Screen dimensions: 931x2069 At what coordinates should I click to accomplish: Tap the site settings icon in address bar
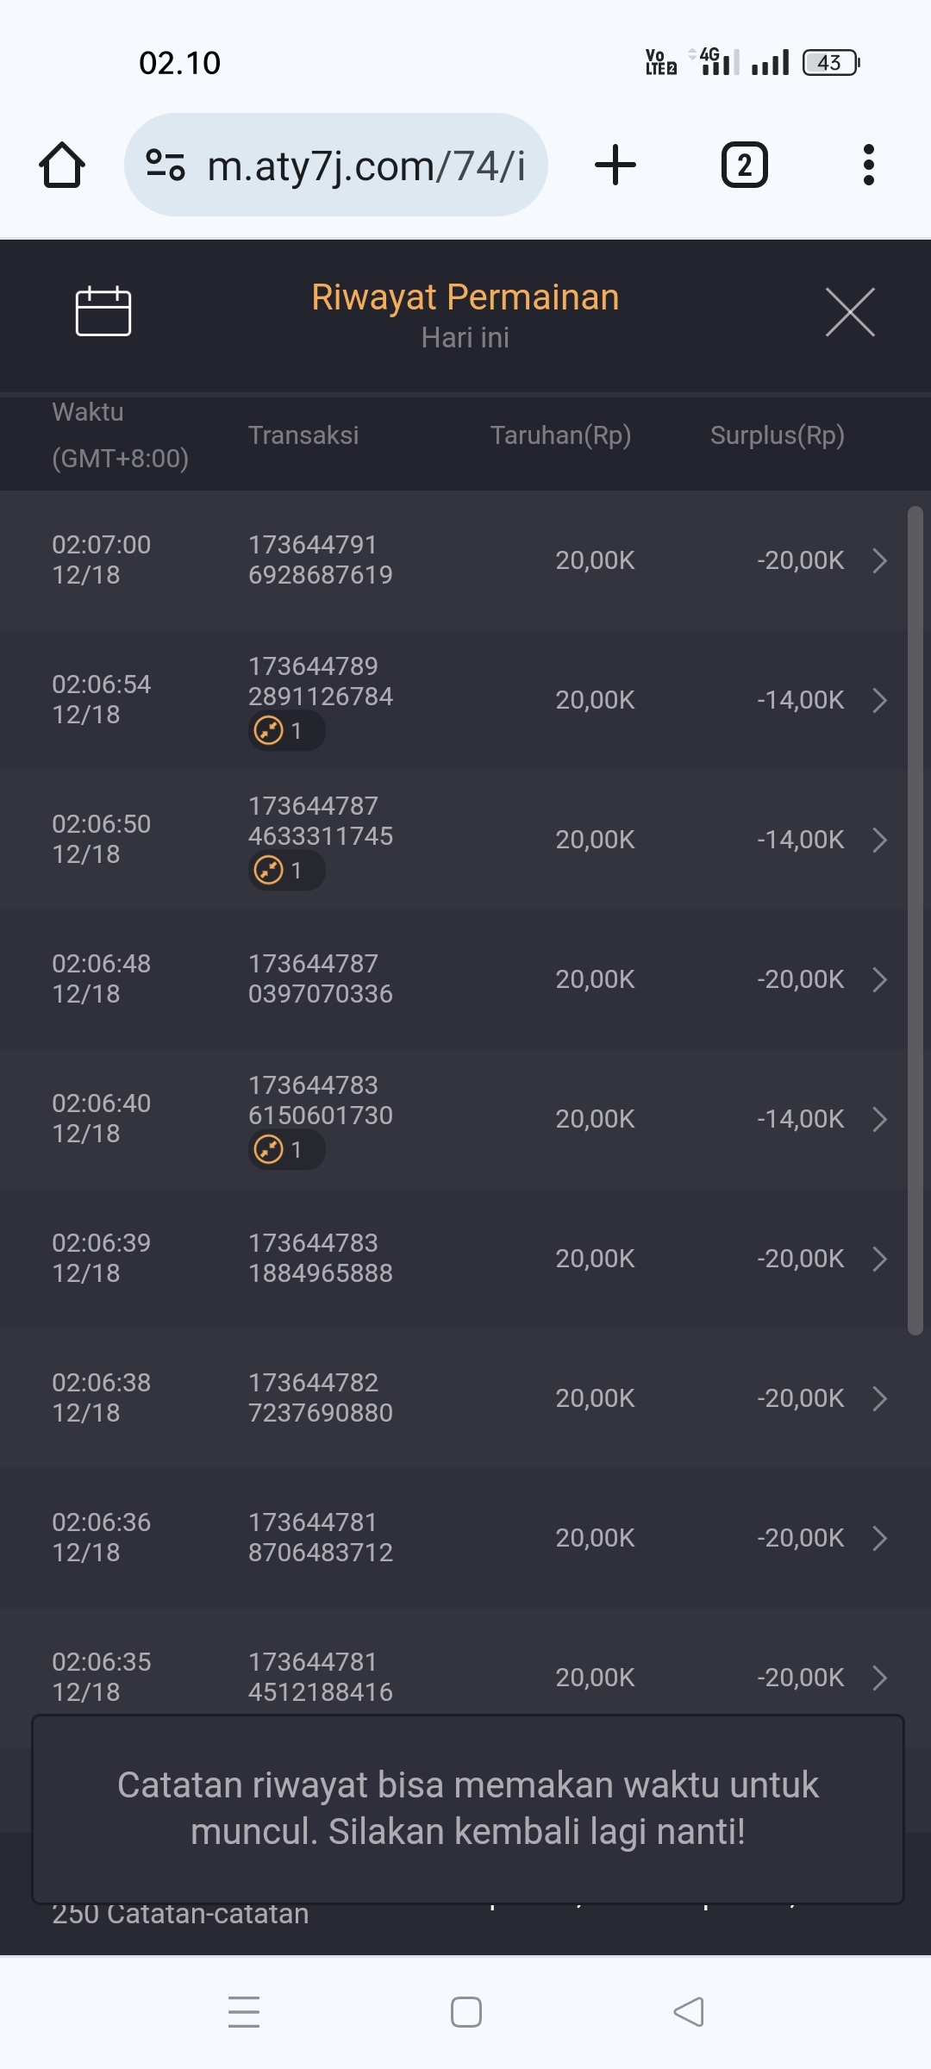pos(166,165)
